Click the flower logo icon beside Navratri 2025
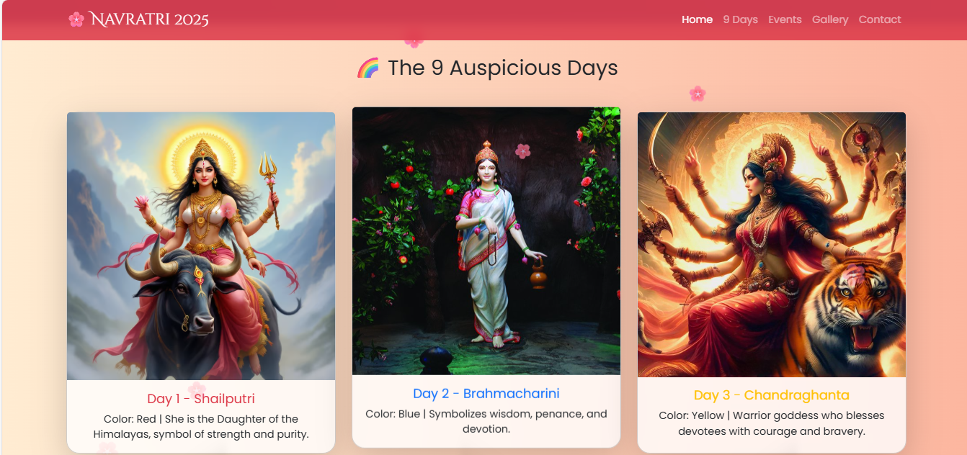The width and height of the screenshot is (967, 455). [x=76, y=19]
